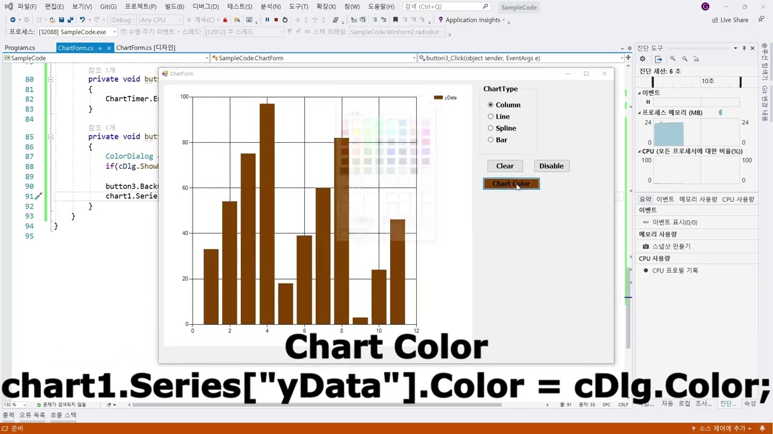This screenshot has height=434, width=773.
Task: Click 스냅샷 만들기 link
Action: 671,247
